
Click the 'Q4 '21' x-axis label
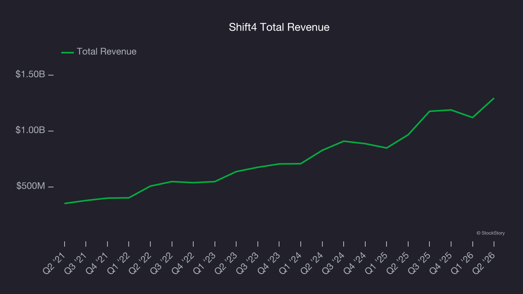pos(98,263)
